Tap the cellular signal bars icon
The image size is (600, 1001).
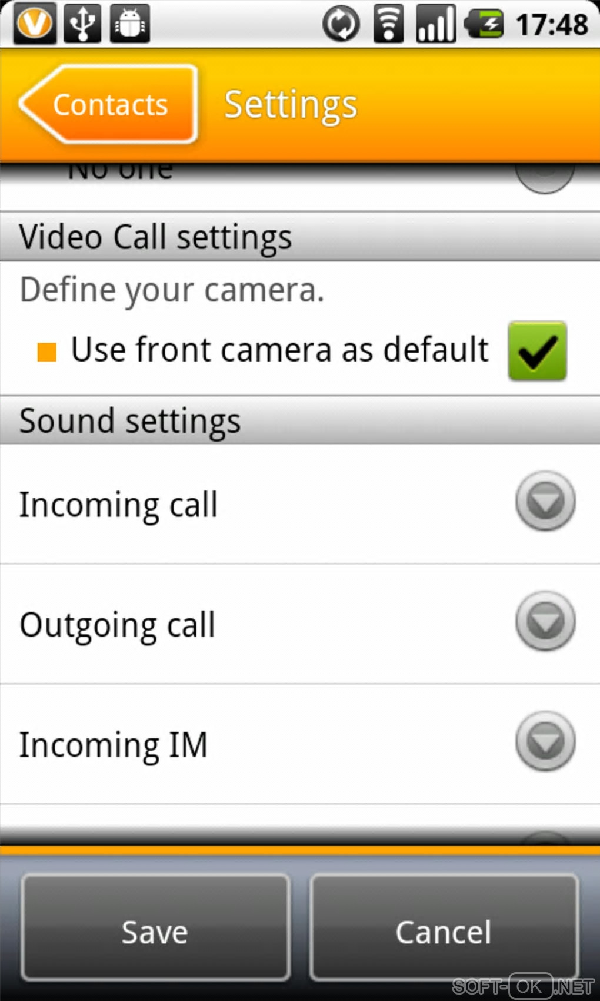pyautogui.click(x=435, y=25)
